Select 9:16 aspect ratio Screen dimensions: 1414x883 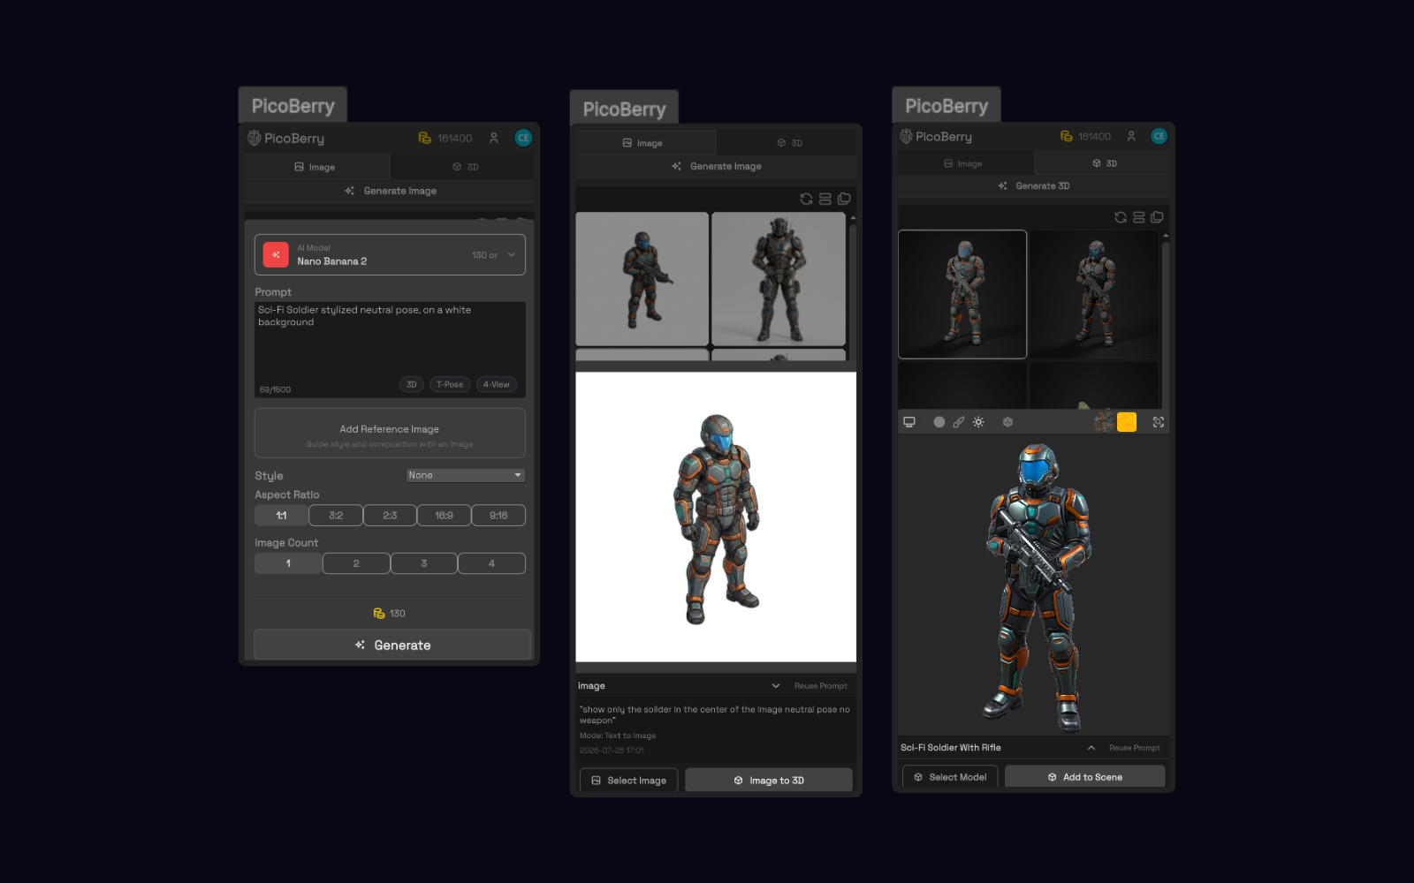(498, 516)
